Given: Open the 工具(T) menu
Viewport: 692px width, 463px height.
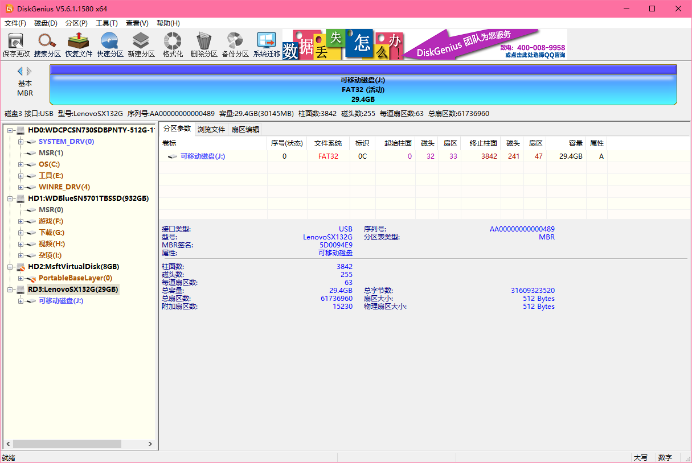Looking at the screenshot, I should click(x=107, y=23).
